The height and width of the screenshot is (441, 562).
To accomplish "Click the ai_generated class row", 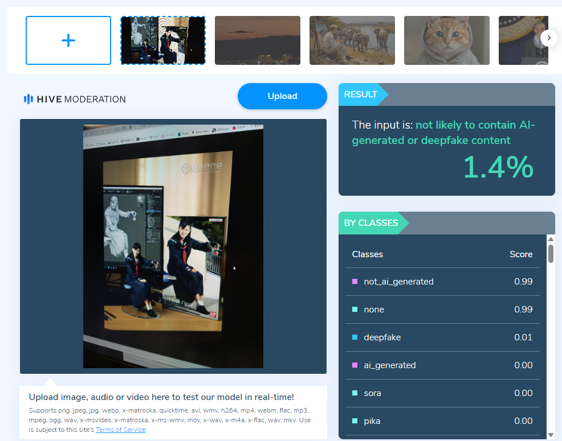I will point(442,365).
